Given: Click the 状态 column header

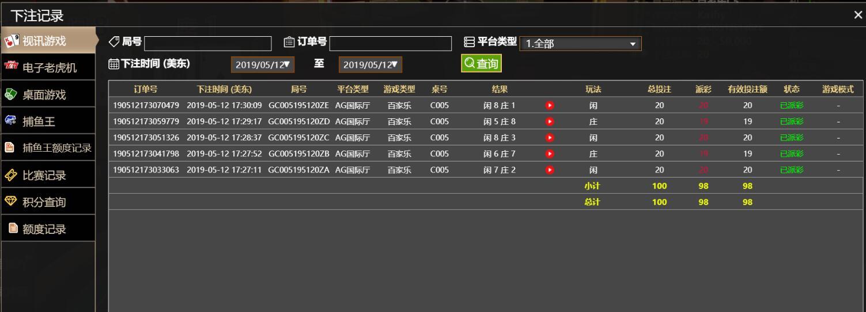Looking at the screenshot, I should [x=791, y=89].
